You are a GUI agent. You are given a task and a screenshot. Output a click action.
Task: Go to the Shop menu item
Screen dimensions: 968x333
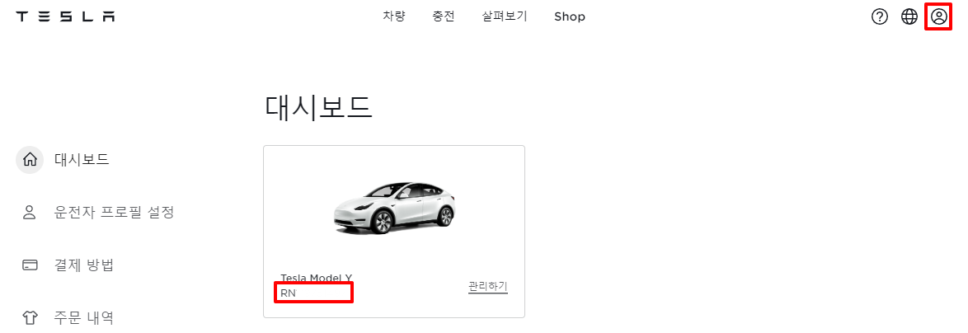(569, 17)
